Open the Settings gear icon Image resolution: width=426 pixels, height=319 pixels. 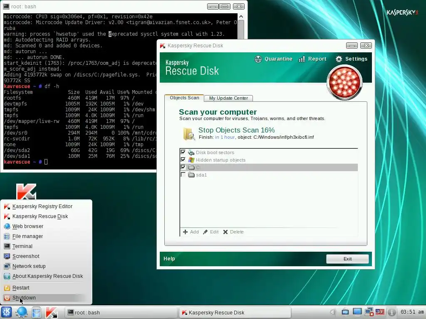[x=339, y=59]
